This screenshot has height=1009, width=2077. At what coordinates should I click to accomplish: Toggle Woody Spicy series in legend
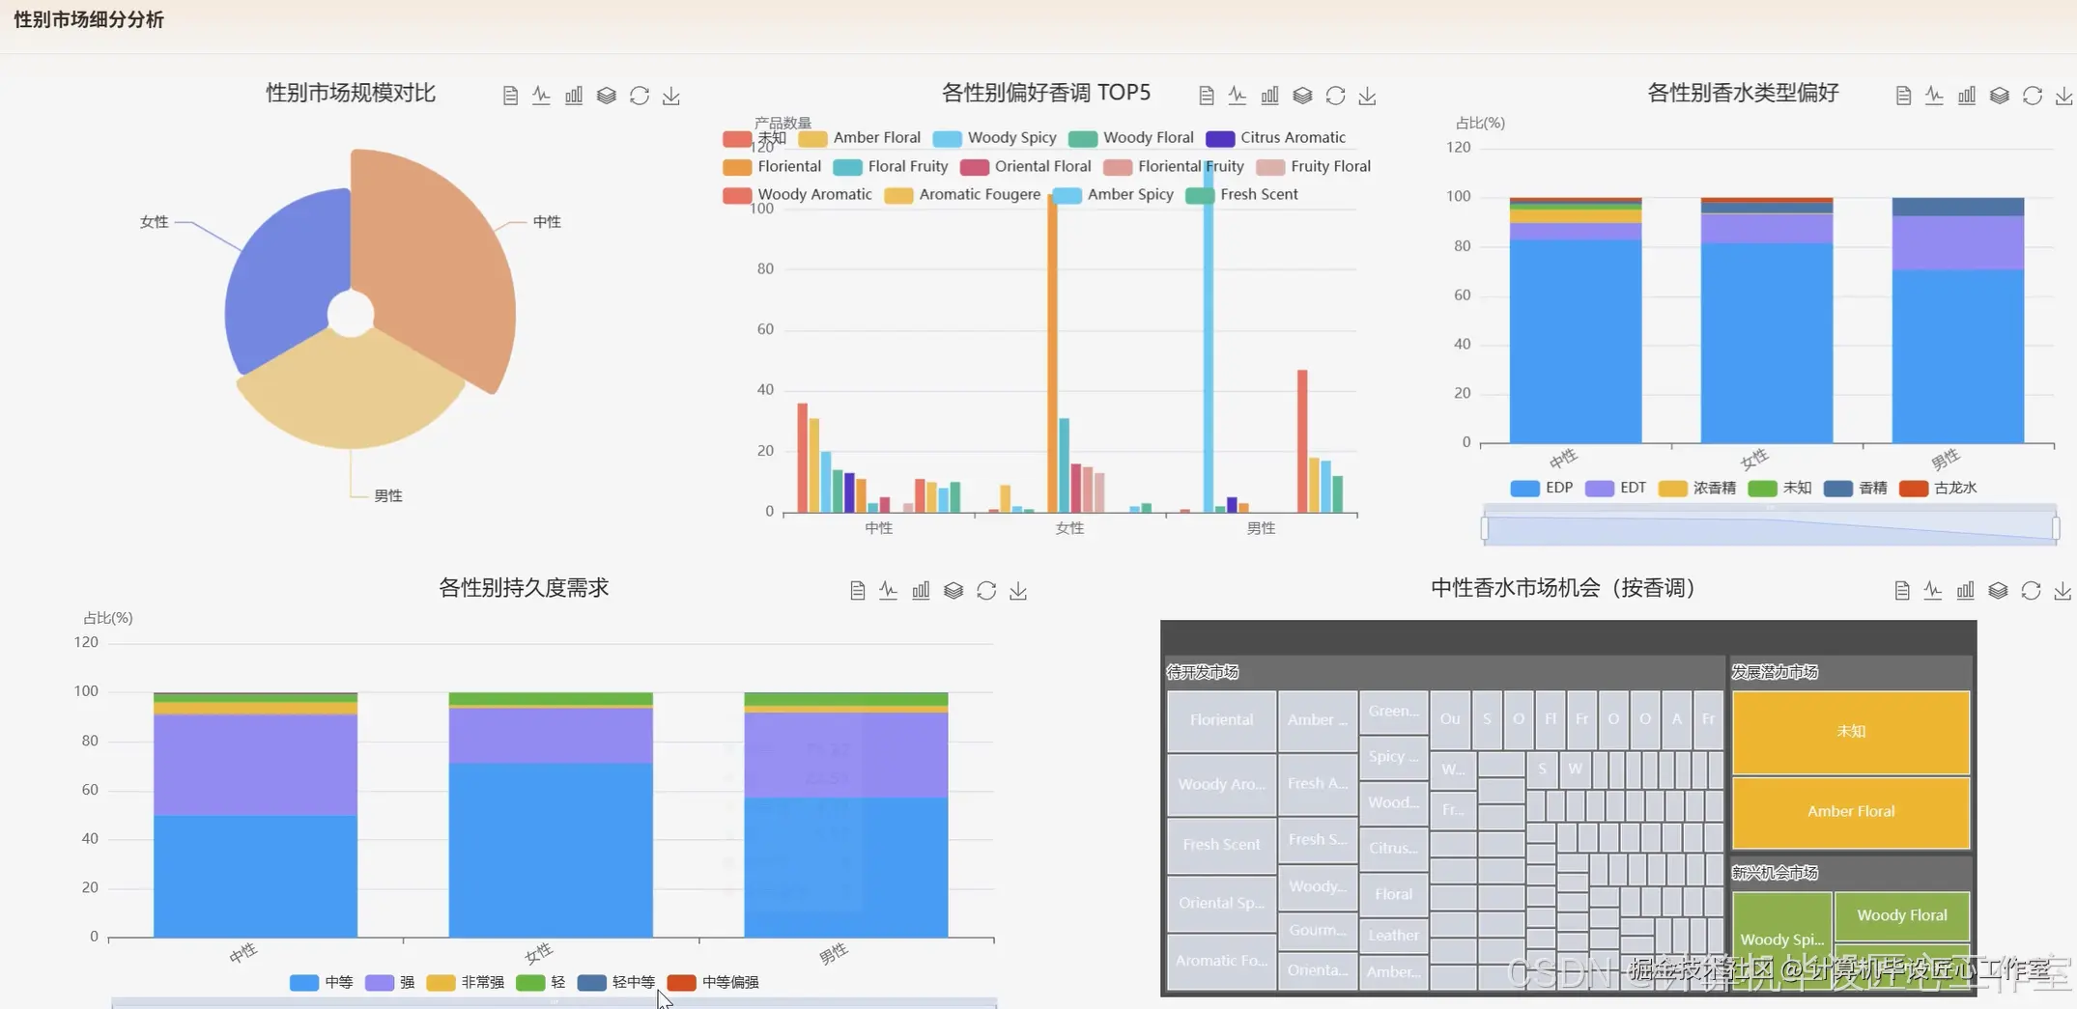pos(995,138)
